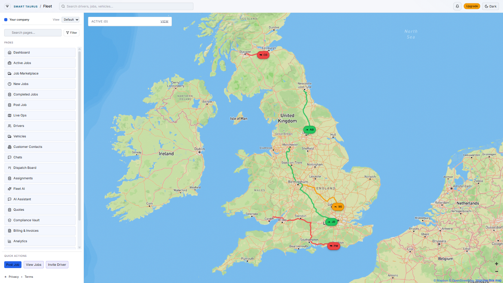The image size is (503, 283).
Task: Select the AB vehicle marker
Action: [x=309, y=130]
